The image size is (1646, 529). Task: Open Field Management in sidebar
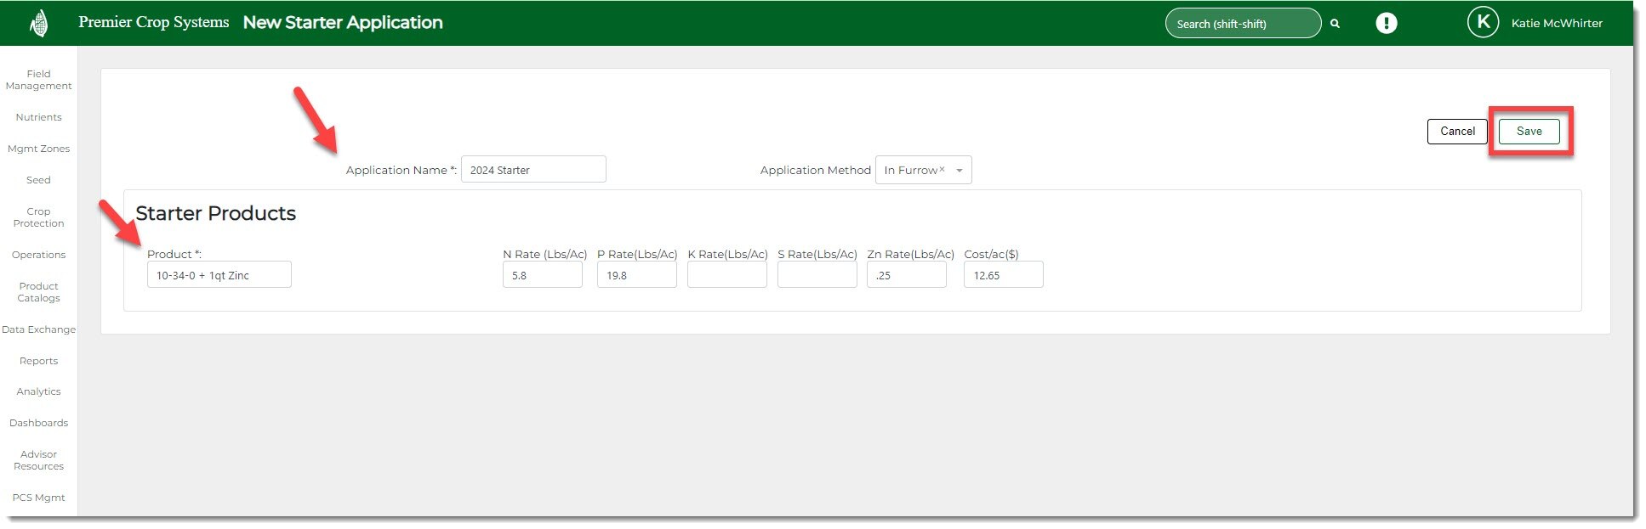click(x=38, y=80)
